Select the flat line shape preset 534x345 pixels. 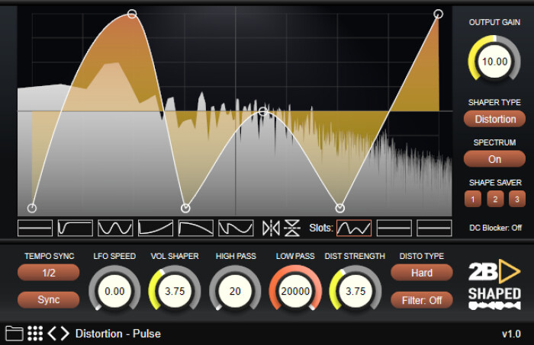click(x=35, y=228)
